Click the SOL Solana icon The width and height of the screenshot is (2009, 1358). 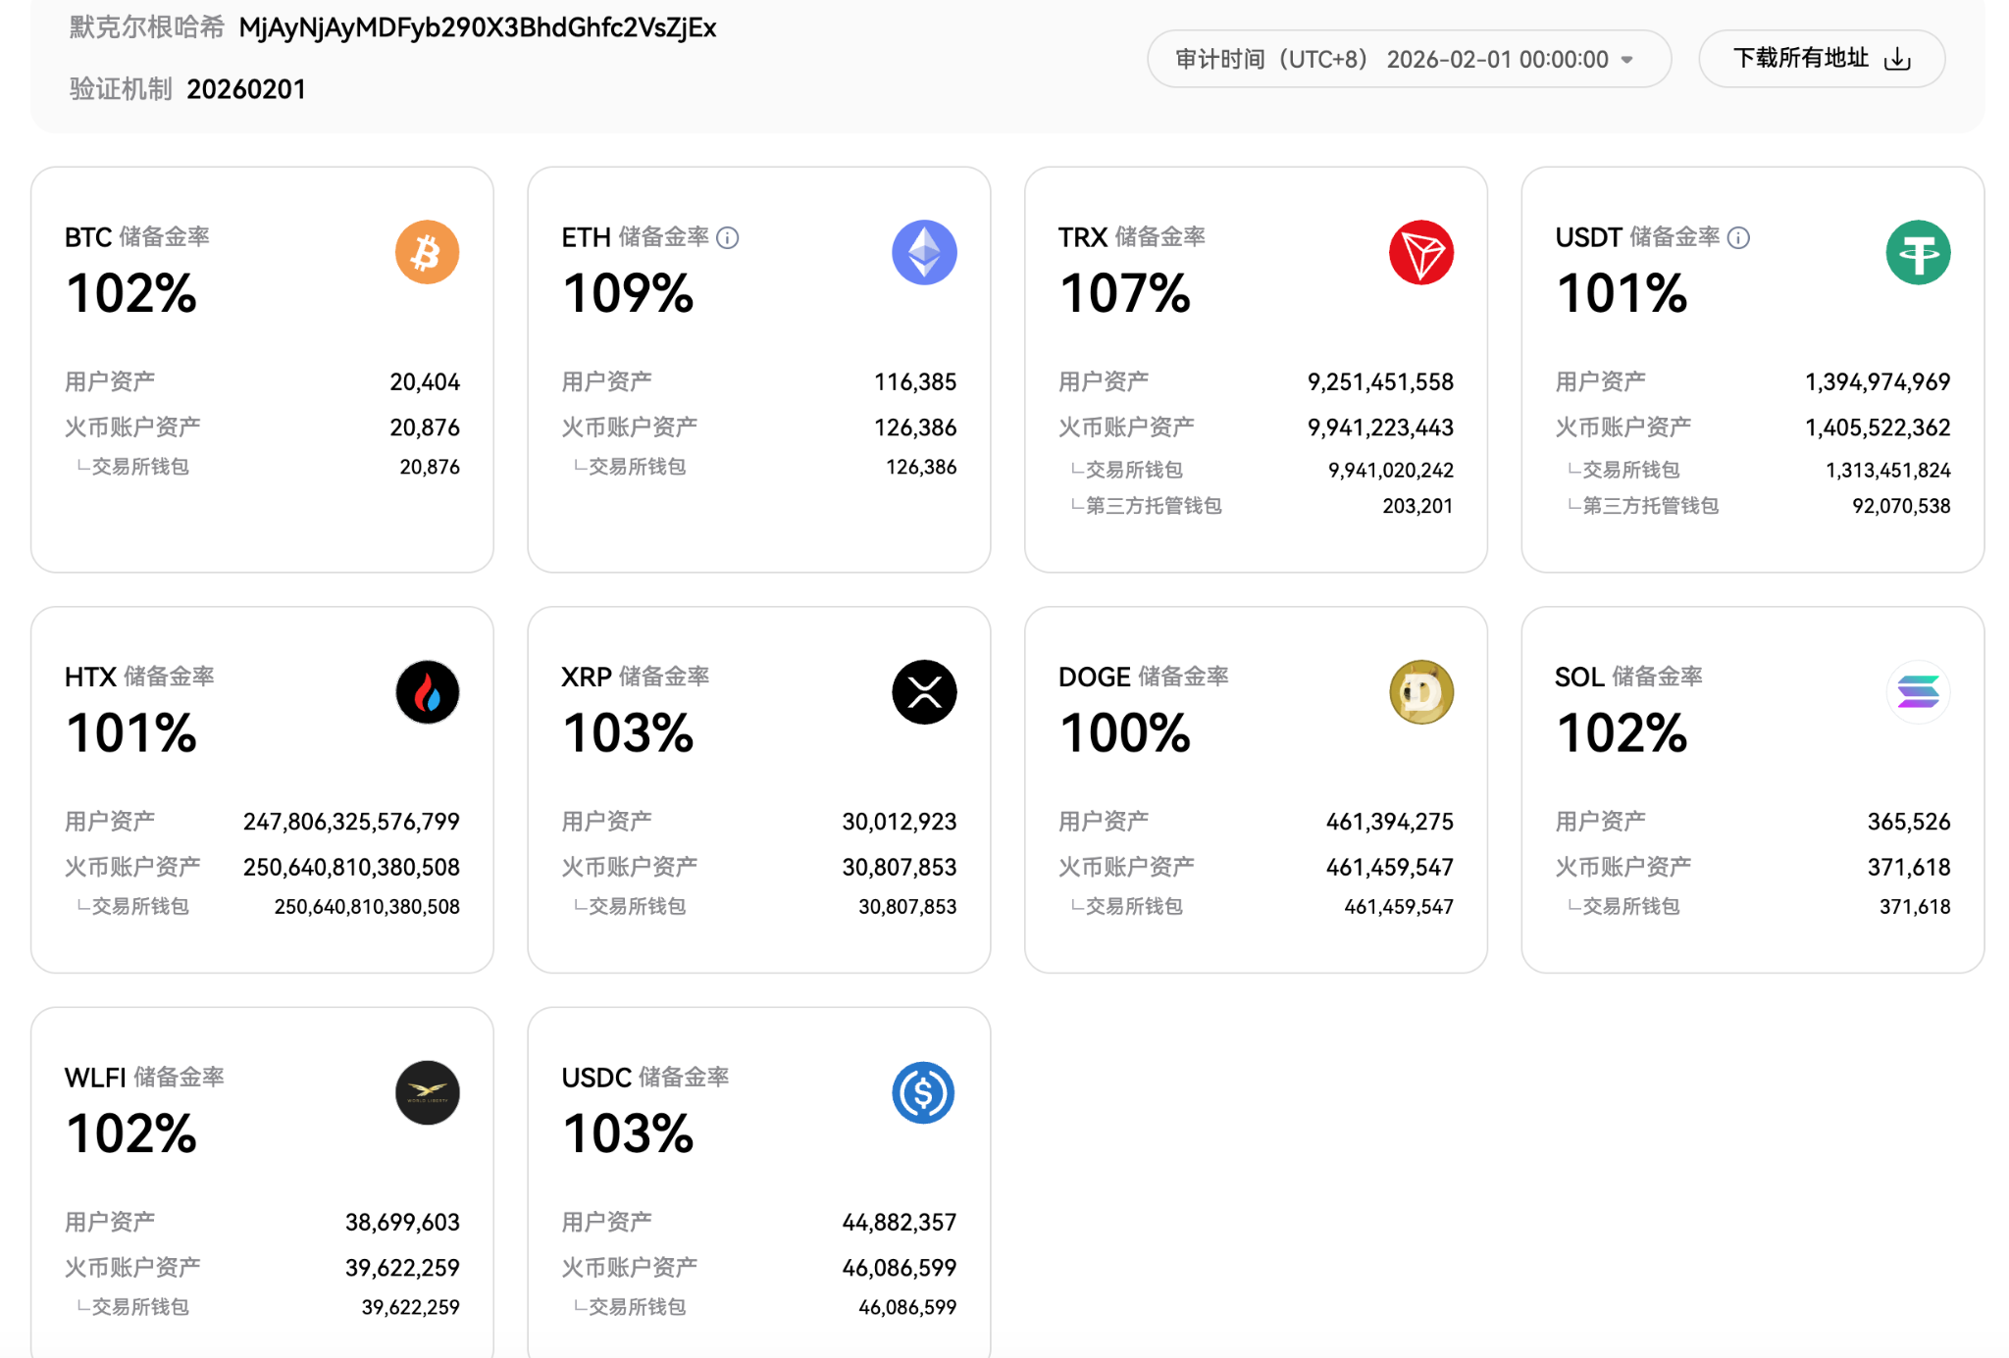tap(1919, 691)
